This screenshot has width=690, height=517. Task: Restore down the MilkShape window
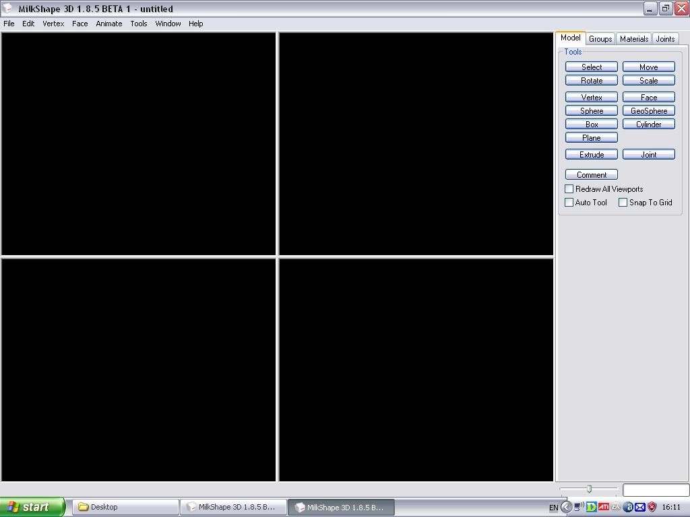coord(666,8)
